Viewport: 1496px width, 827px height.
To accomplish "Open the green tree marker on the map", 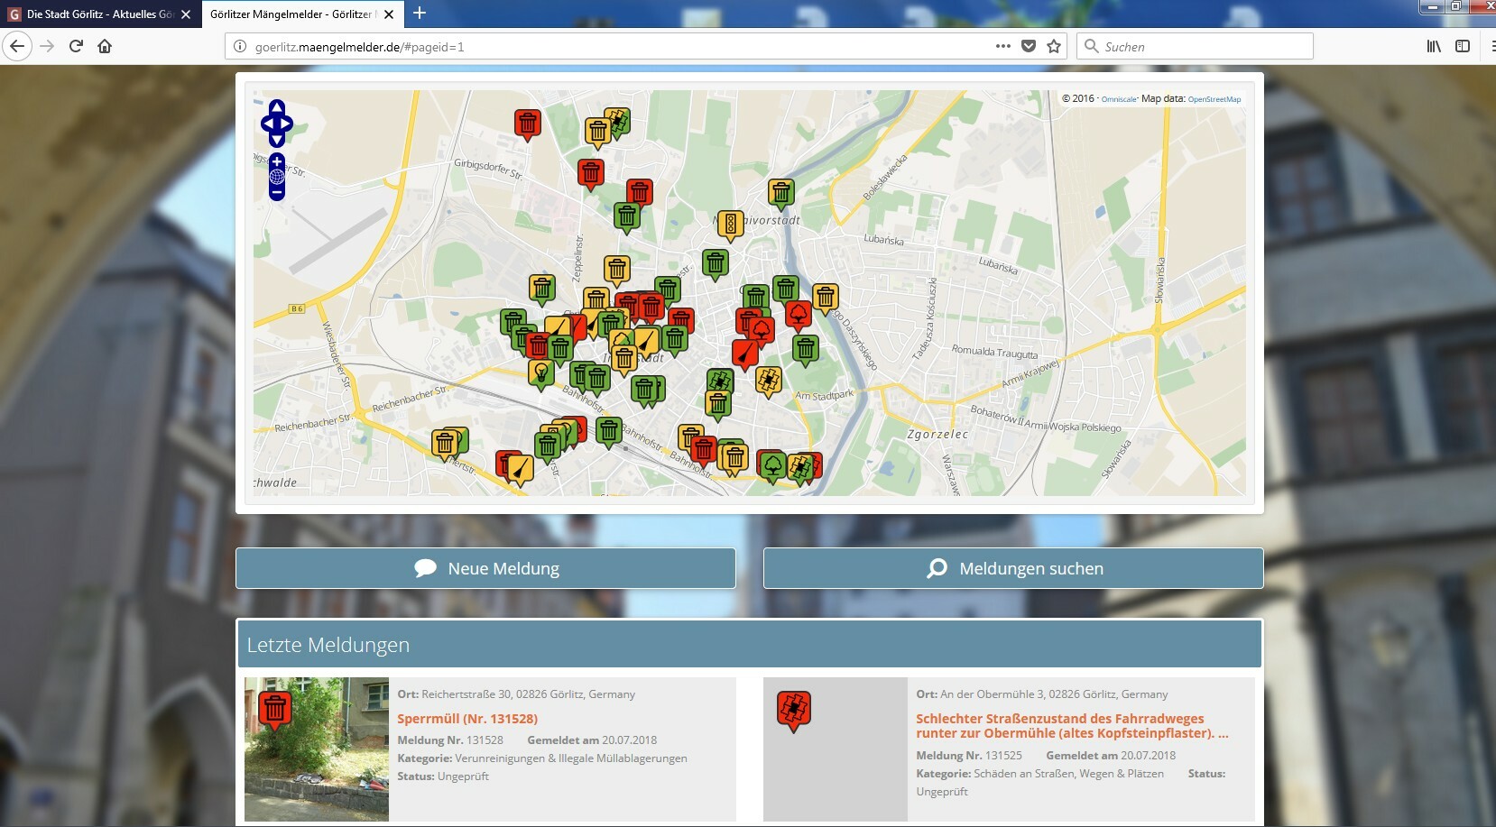I will [x=772, y=466].
